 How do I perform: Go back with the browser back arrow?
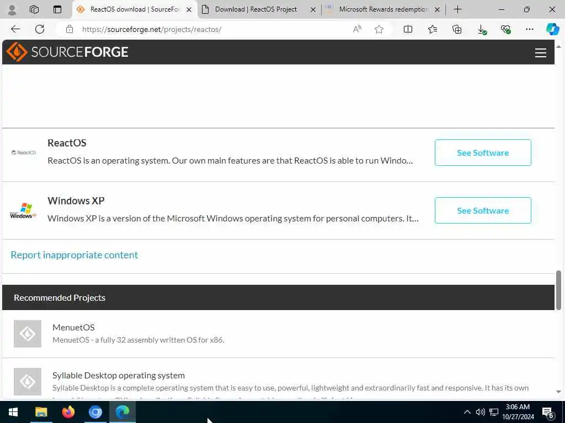click(15, 30)
